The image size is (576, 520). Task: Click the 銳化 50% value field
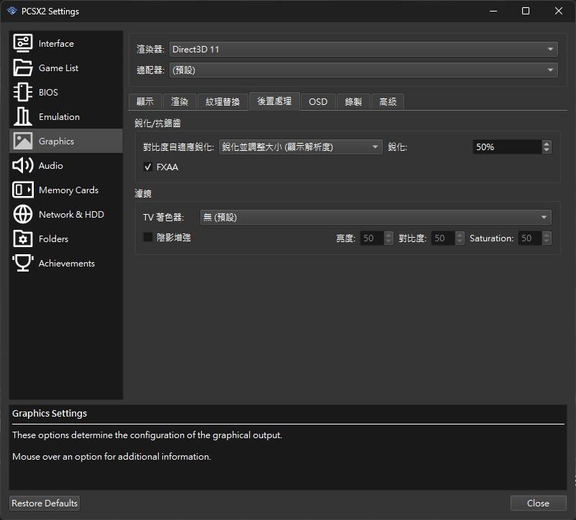click(506, 147)
